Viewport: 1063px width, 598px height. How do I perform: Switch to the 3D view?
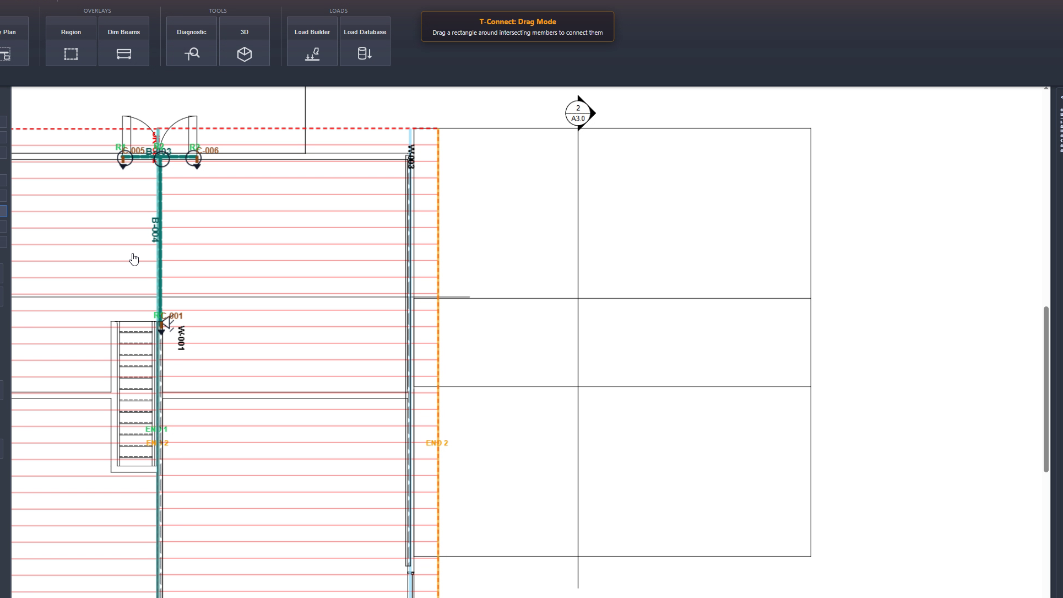click(x=245, y=41)
